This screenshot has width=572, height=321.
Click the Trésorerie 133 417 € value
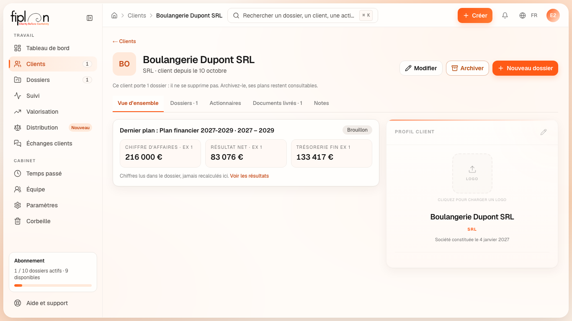click(315, 157)
